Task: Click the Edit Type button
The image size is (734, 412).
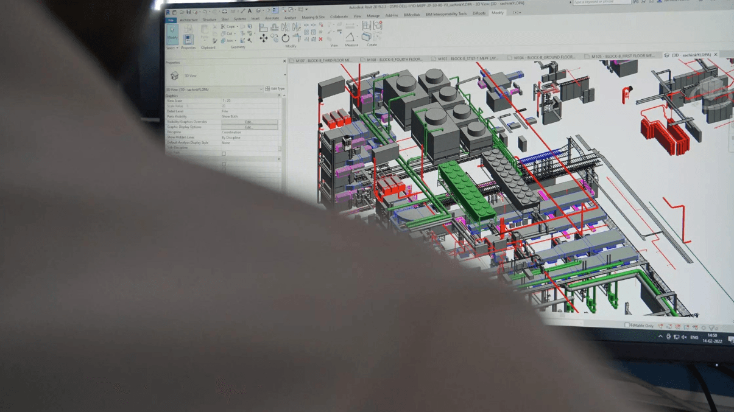Action: (275, 89)
